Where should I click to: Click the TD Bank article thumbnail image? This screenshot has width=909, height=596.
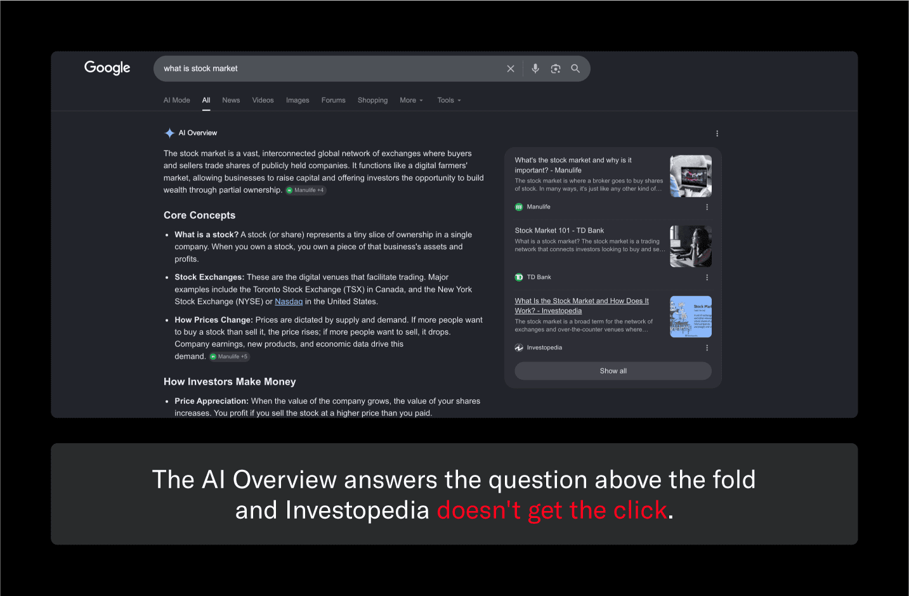coord(691,247)
